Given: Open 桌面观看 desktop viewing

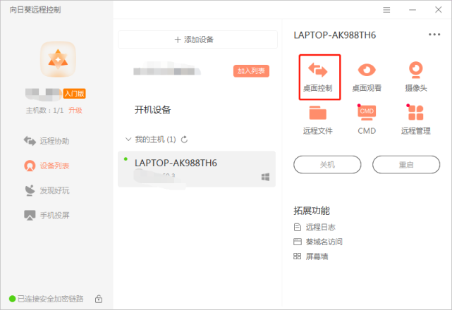Looking at the screenshot, I should 367,77.
